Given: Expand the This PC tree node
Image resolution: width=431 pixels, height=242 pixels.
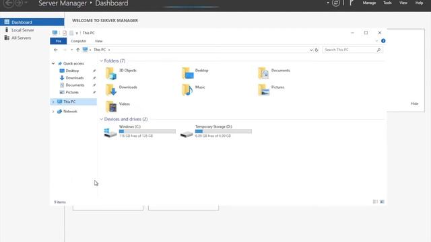Looking at the screenshot, I should point(53,102).
